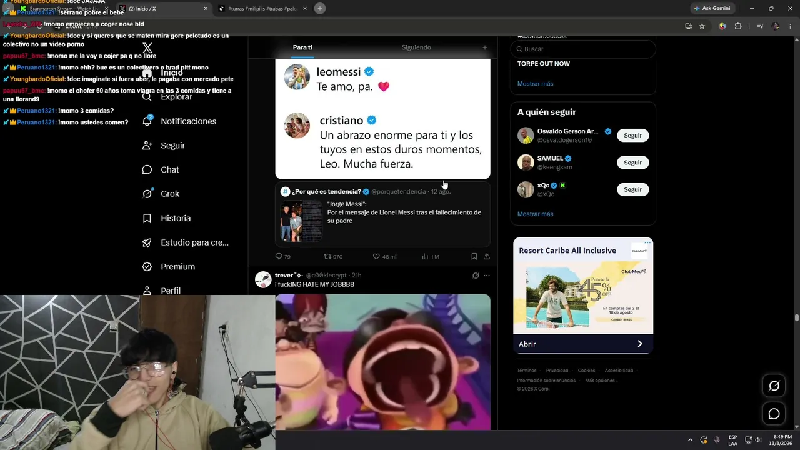The image size is (800, 450).
Task: Open the Estudio para creadores rocket icon
Action: pos(147,242)
